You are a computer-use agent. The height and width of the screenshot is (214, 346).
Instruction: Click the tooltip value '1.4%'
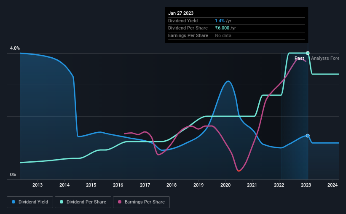coord(220,21)
